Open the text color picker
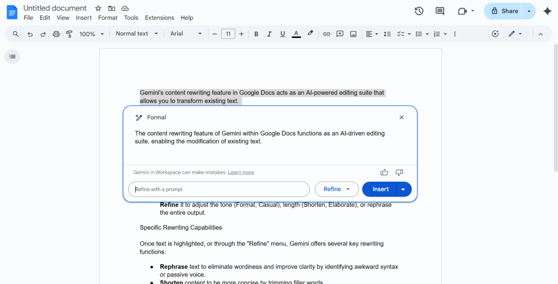The height and width of the screenshot is (284, 558). (x=296, y=34)
